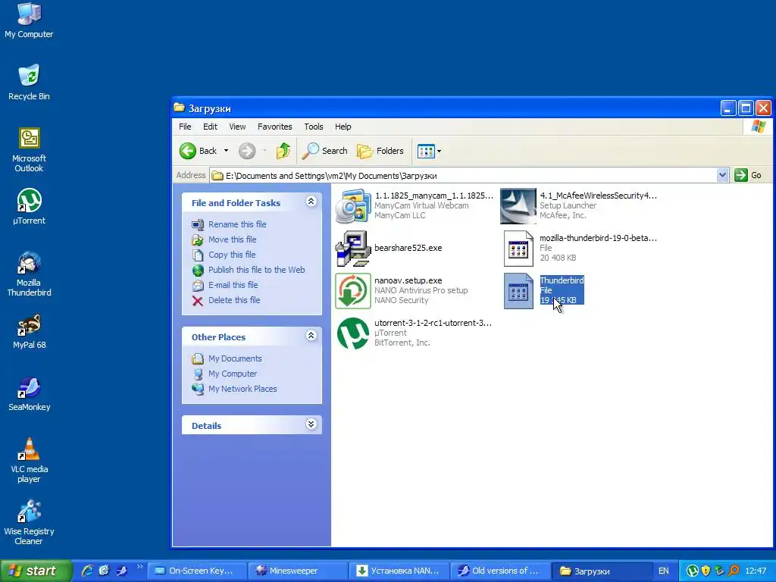The height and width of the screenshot is (582, 776).
Task: Go to My Computer in Other Places
Action: tap(232, 374)
